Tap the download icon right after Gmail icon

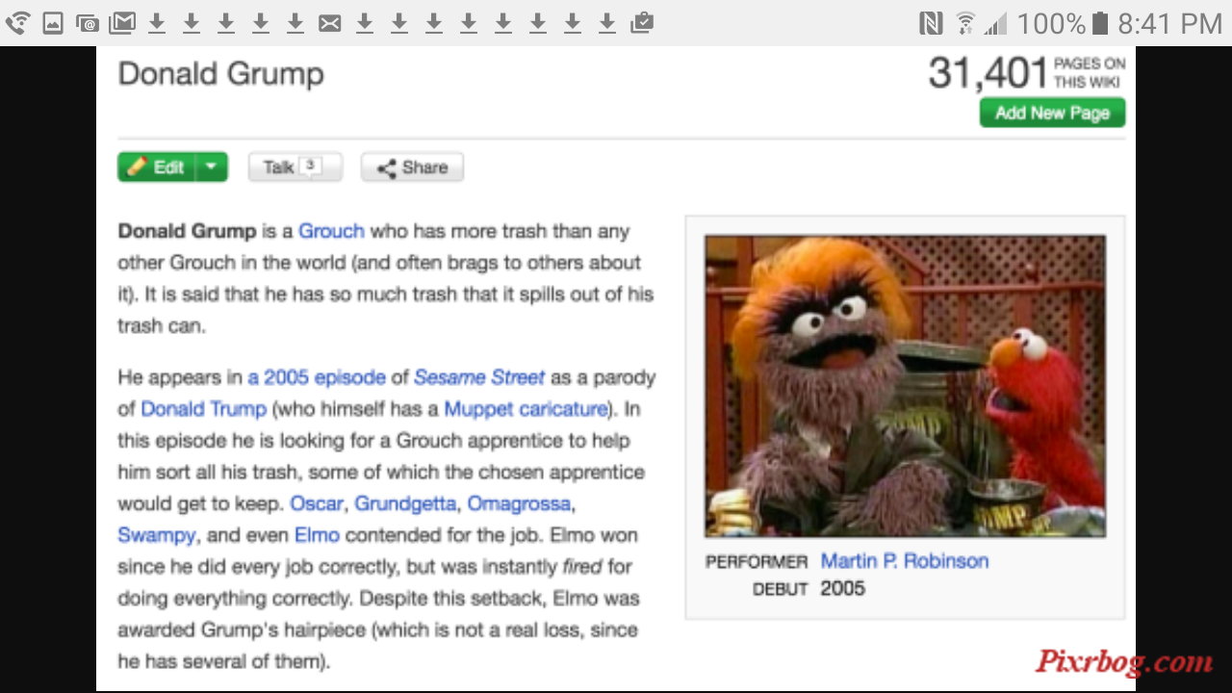click(157, 22)
